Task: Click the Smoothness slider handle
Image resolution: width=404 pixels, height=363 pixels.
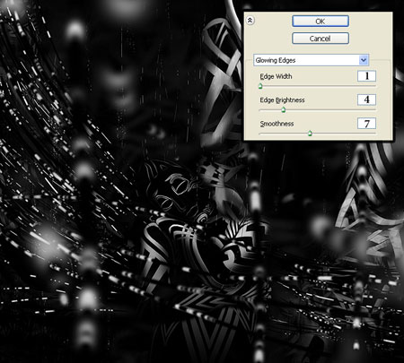Action: 310,134
